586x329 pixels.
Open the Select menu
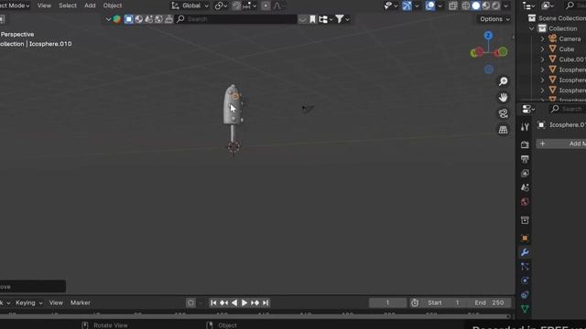(68, 5)
